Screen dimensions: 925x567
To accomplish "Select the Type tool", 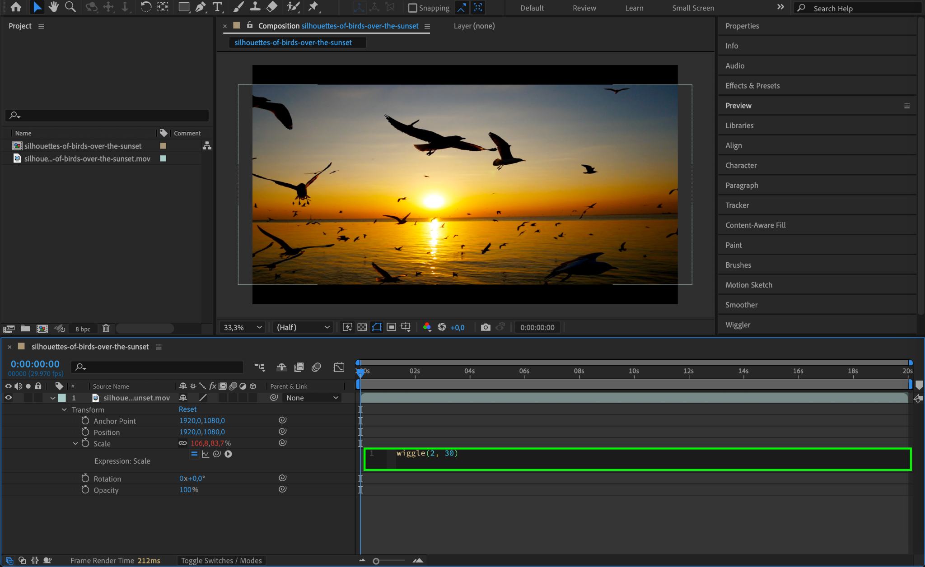I will pyautogui.click(x=217, y=7).
